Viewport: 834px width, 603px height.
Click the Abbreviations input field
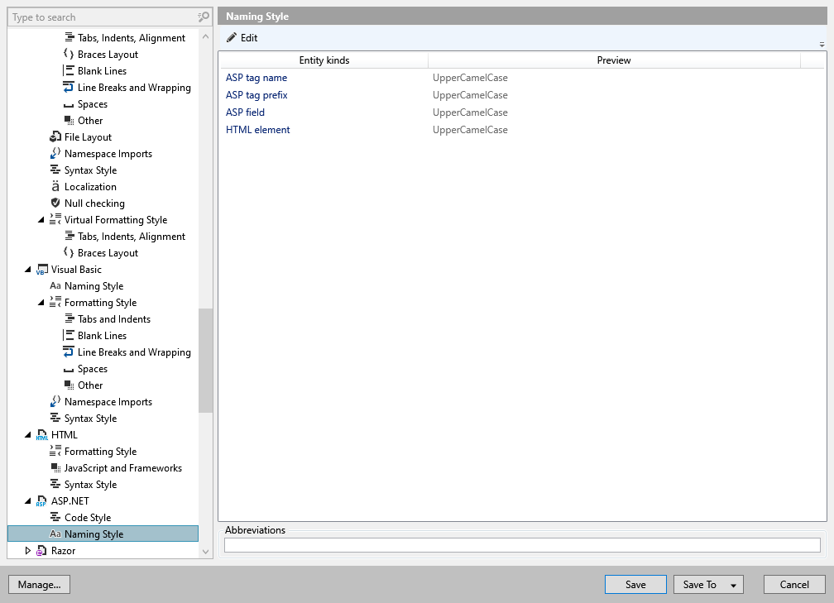[x=522, y=545]
